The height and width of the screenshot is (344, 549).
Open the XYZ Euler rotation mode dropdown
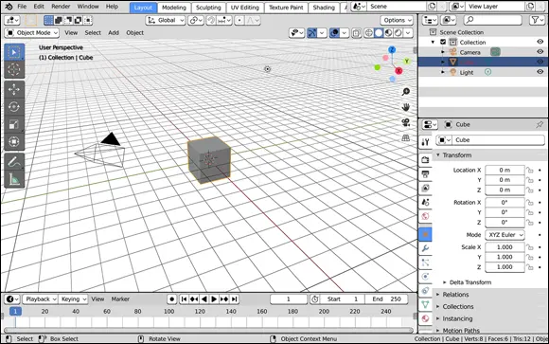pyautogui.click(x=505, y=235)
